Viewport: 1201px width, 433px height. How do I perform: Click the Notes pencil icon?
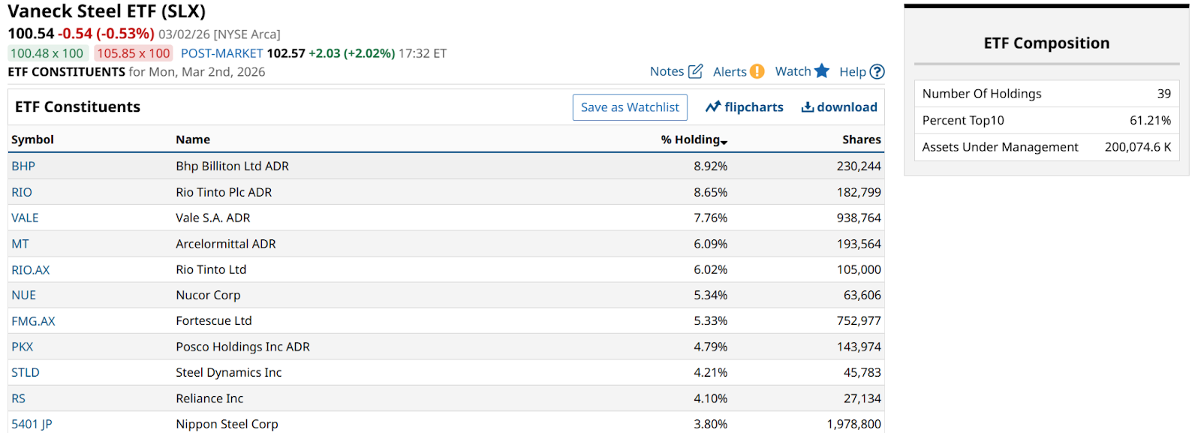[696, 71]
